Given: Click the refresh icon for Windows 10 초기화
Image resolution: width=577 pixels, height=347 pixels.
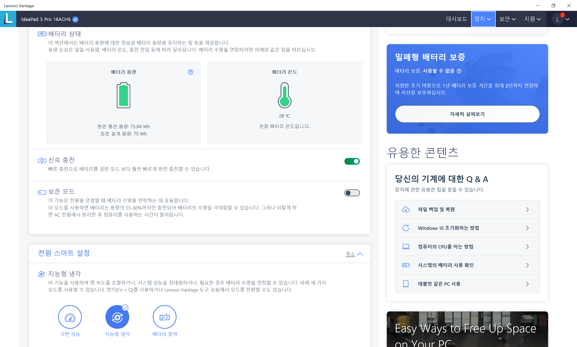Looking at the screenshot, I should click(406, 228).
